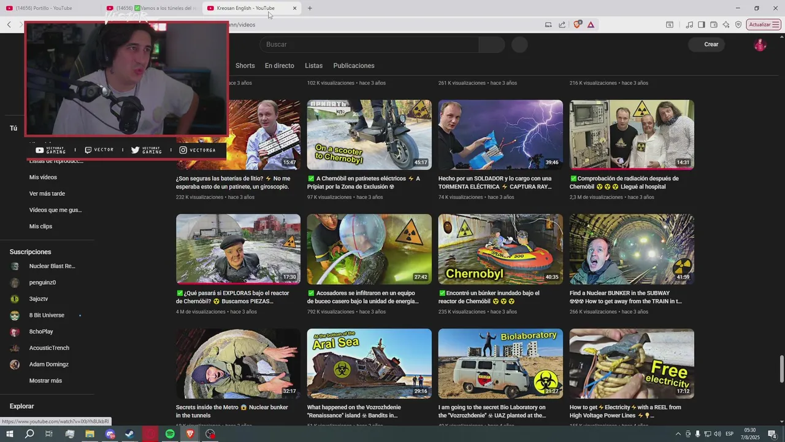Viewport: 785px width, 442px height.
Task: Open File Explorer from the taskbar
Action: 90,434
